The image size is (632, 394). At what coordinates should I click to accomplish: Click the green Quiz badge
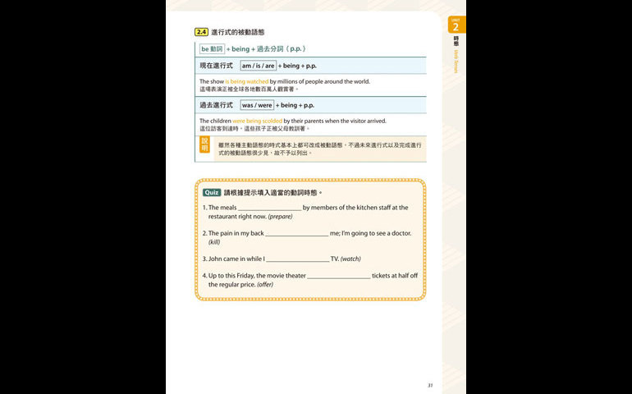pyautogui.click(x=212, y=192)
